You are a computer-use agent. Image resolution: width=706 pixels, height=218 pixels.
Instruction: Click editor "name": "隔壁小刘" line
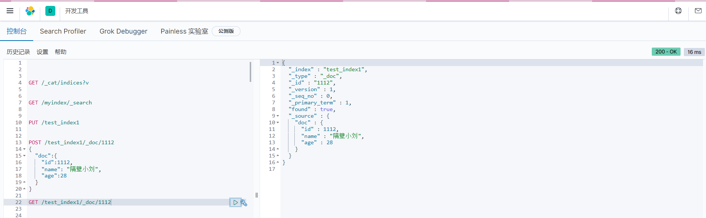point(71,169)
